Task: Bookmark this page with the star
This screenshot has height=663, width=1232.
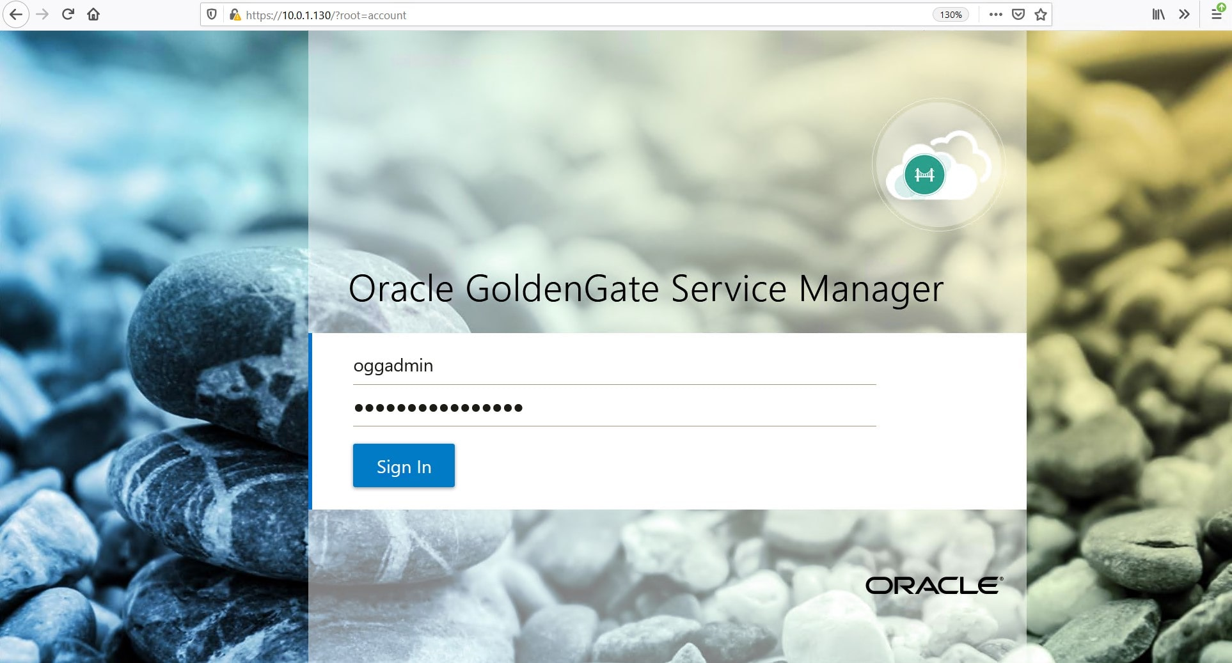Action: point(1041,15)
